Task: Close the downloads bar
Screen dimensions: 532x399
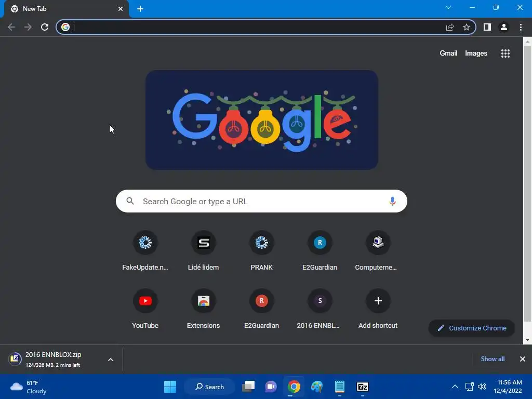Action: [523, 359]
